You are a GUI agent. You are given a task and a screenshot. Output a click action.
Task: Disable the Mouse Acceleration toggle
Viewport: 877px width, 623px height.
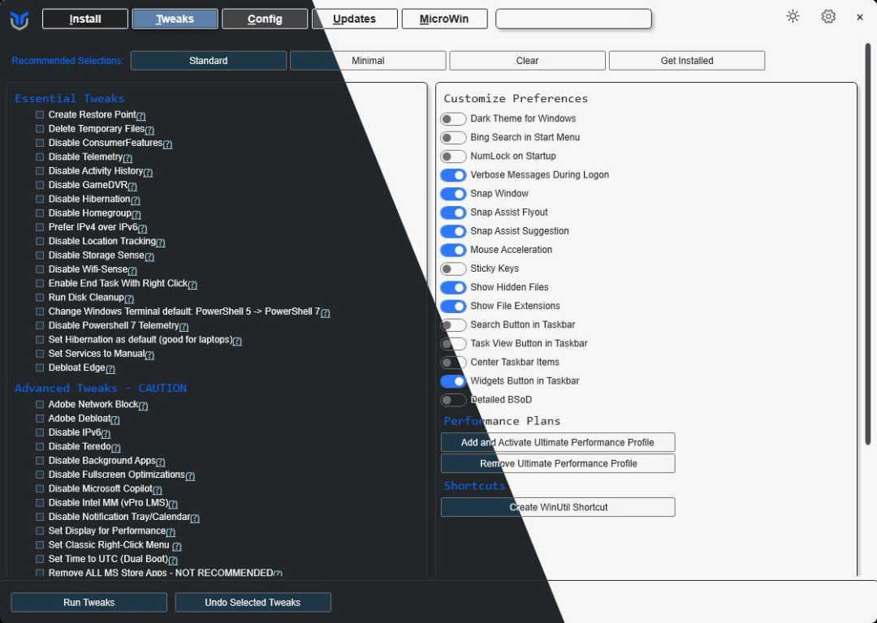(453, 250)
